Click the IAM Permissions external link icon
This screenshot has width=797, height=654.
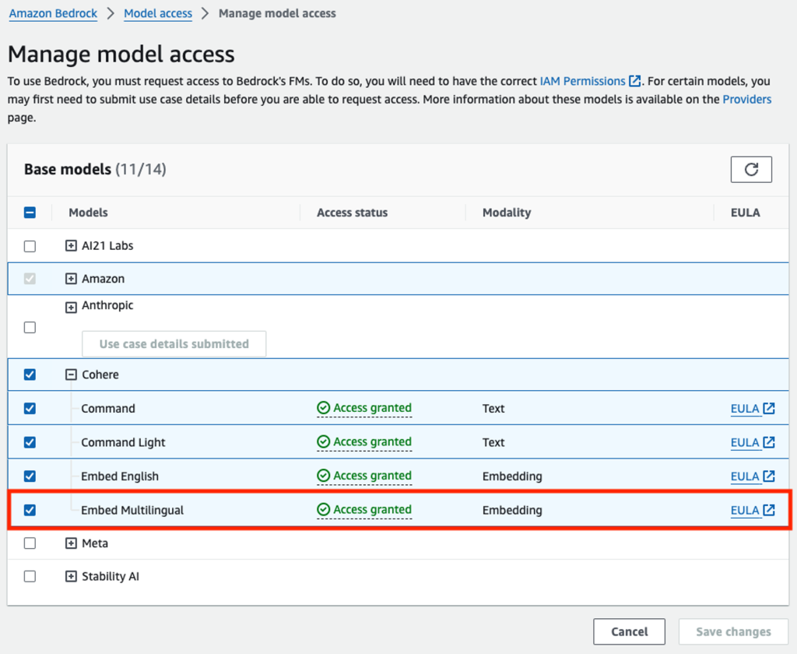pos(635,81)
